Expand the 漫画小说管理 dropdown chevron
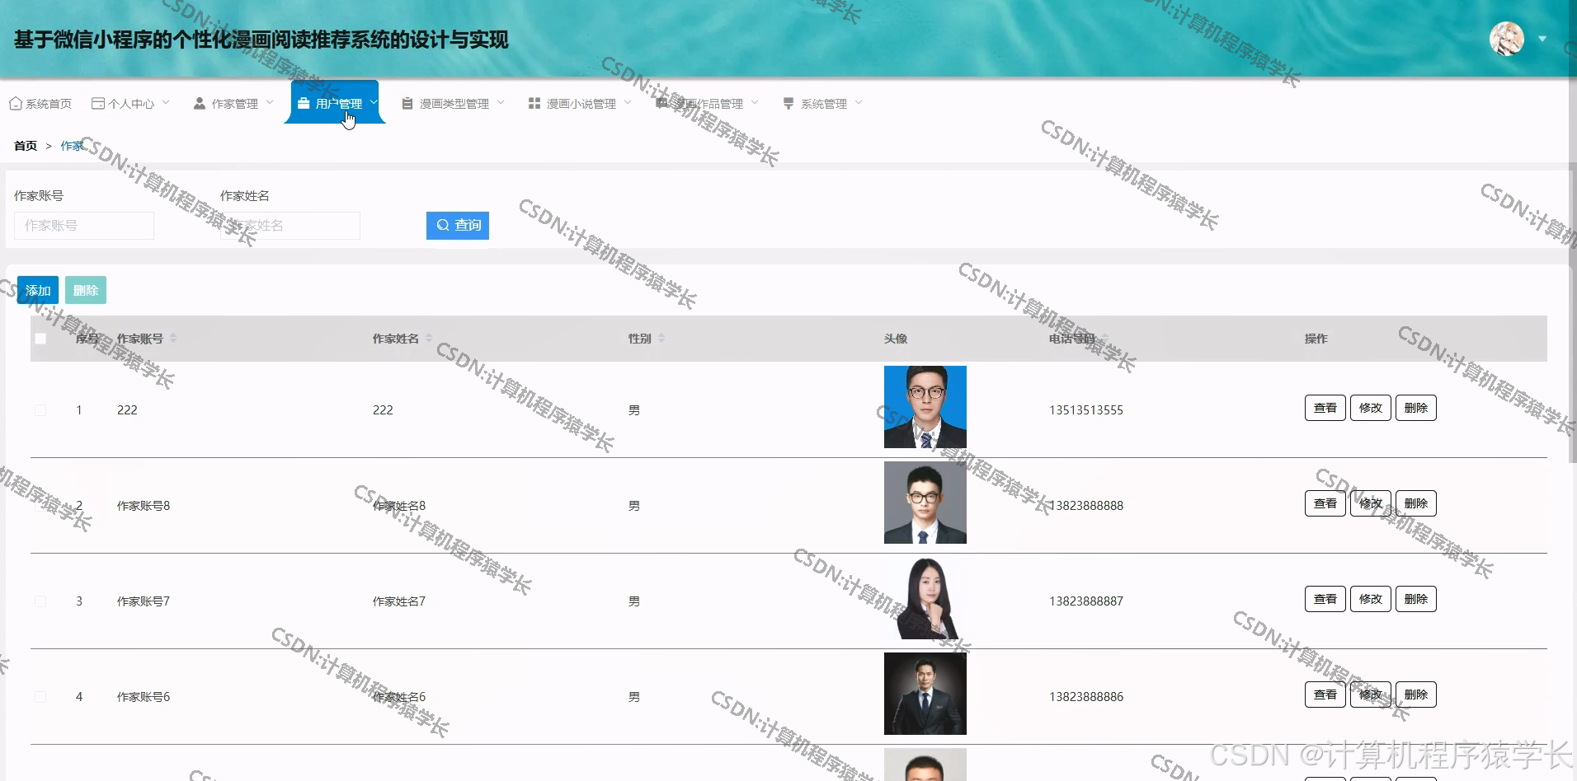The image size is (1577, 781). [x=628, y=103]
